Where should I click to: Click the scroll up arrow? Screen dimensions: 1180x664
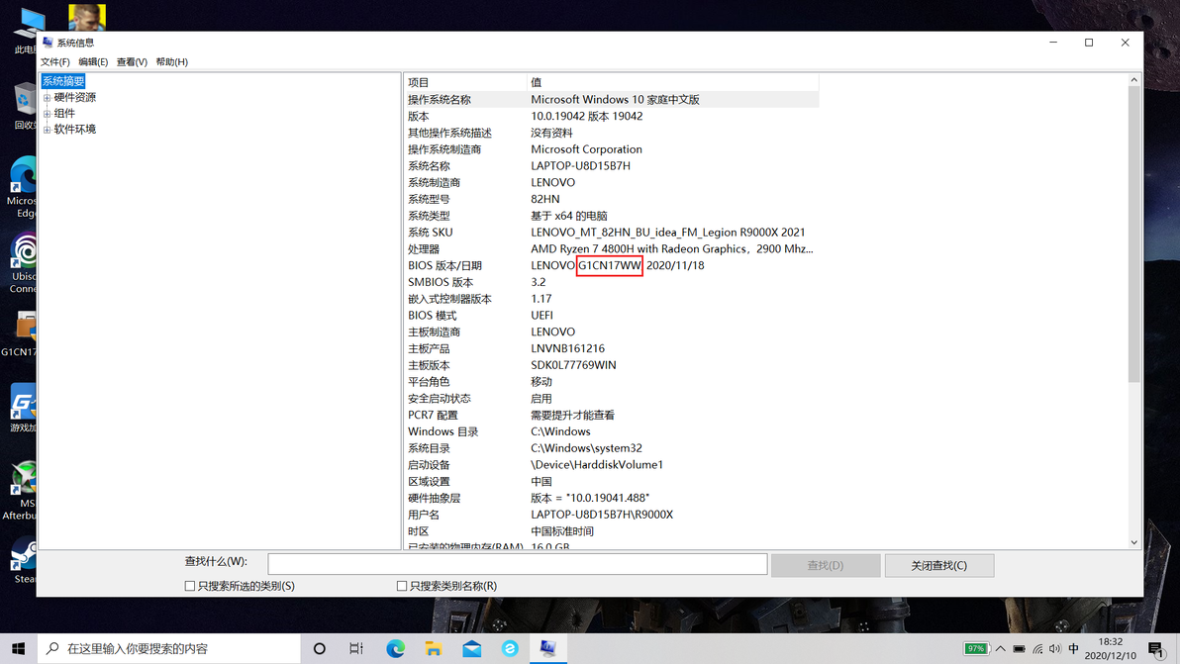pyautogui.click(x=1134, y=80)
